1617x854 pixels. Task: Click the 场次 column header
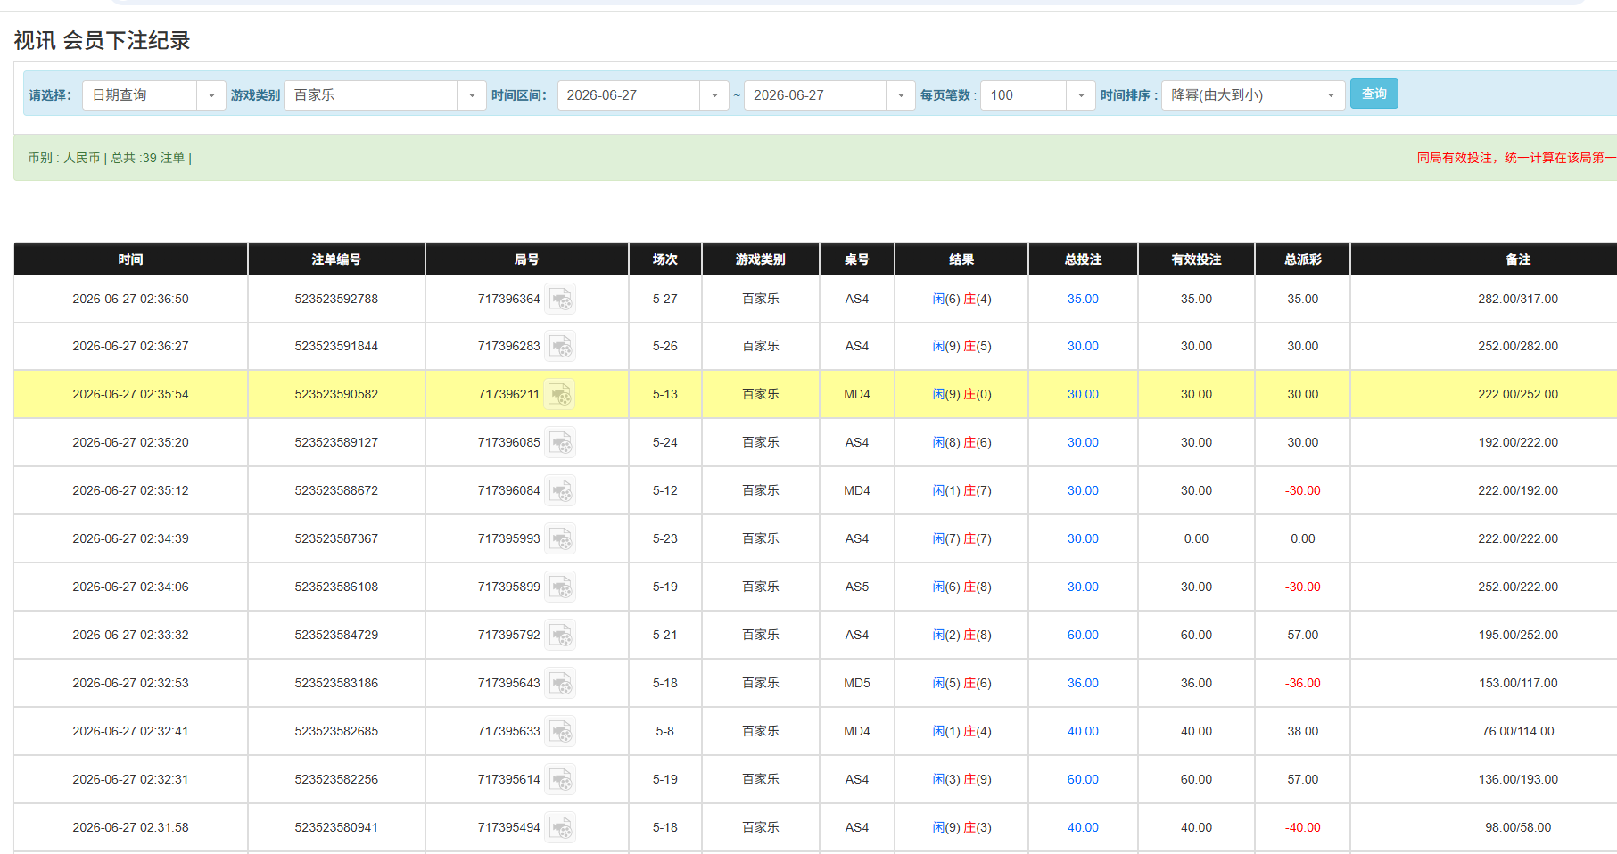[665, 259]
